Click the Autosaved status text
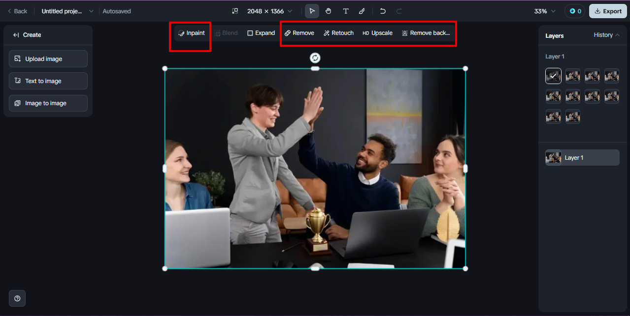Image resolution: width=630 pixels, height=316 pixels. pos(117,11)
